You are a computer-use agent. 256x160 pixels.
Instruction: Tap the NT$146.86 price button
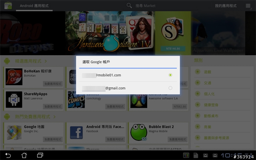(173, 49)
